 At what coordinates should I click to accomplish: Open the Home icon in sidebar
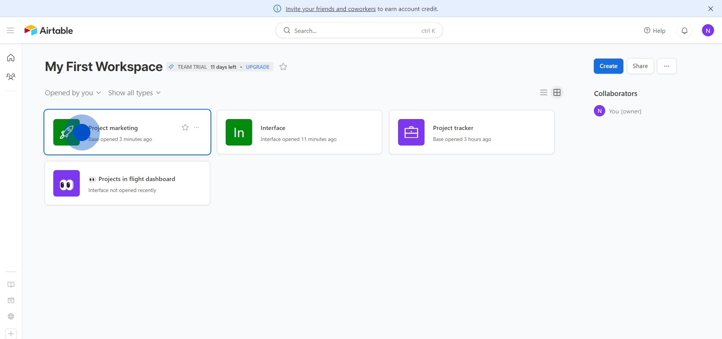coord(11,57)
